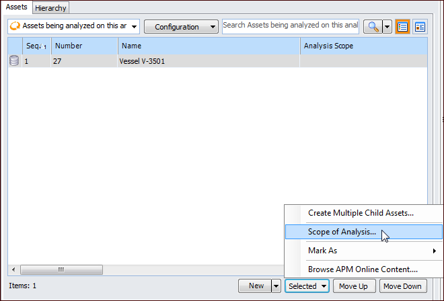Switch to detail card view icon
This screenshot has width=444, height=301.
click(x=420, y=27)
